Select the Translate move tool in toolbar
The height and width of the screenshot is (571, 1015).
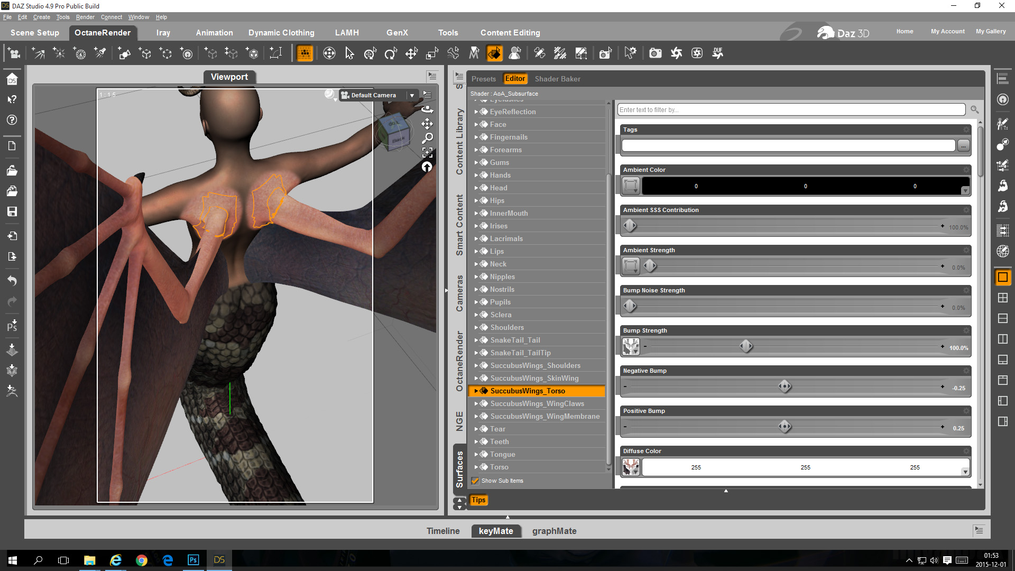[411, 53]
